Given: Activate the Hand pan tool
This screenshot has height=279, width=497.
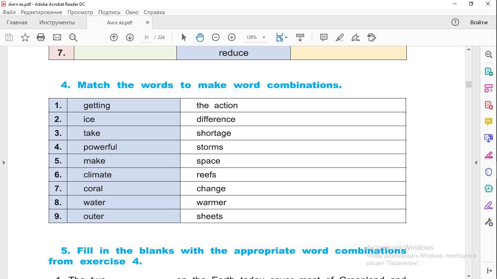Looking at the screenshot, I should click(x=200, y=37).
